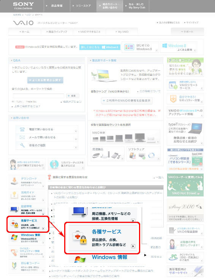Open Windows 8 よくある質問 banner
The height and width of the screenshot is (279, 215).
(179, 47)
